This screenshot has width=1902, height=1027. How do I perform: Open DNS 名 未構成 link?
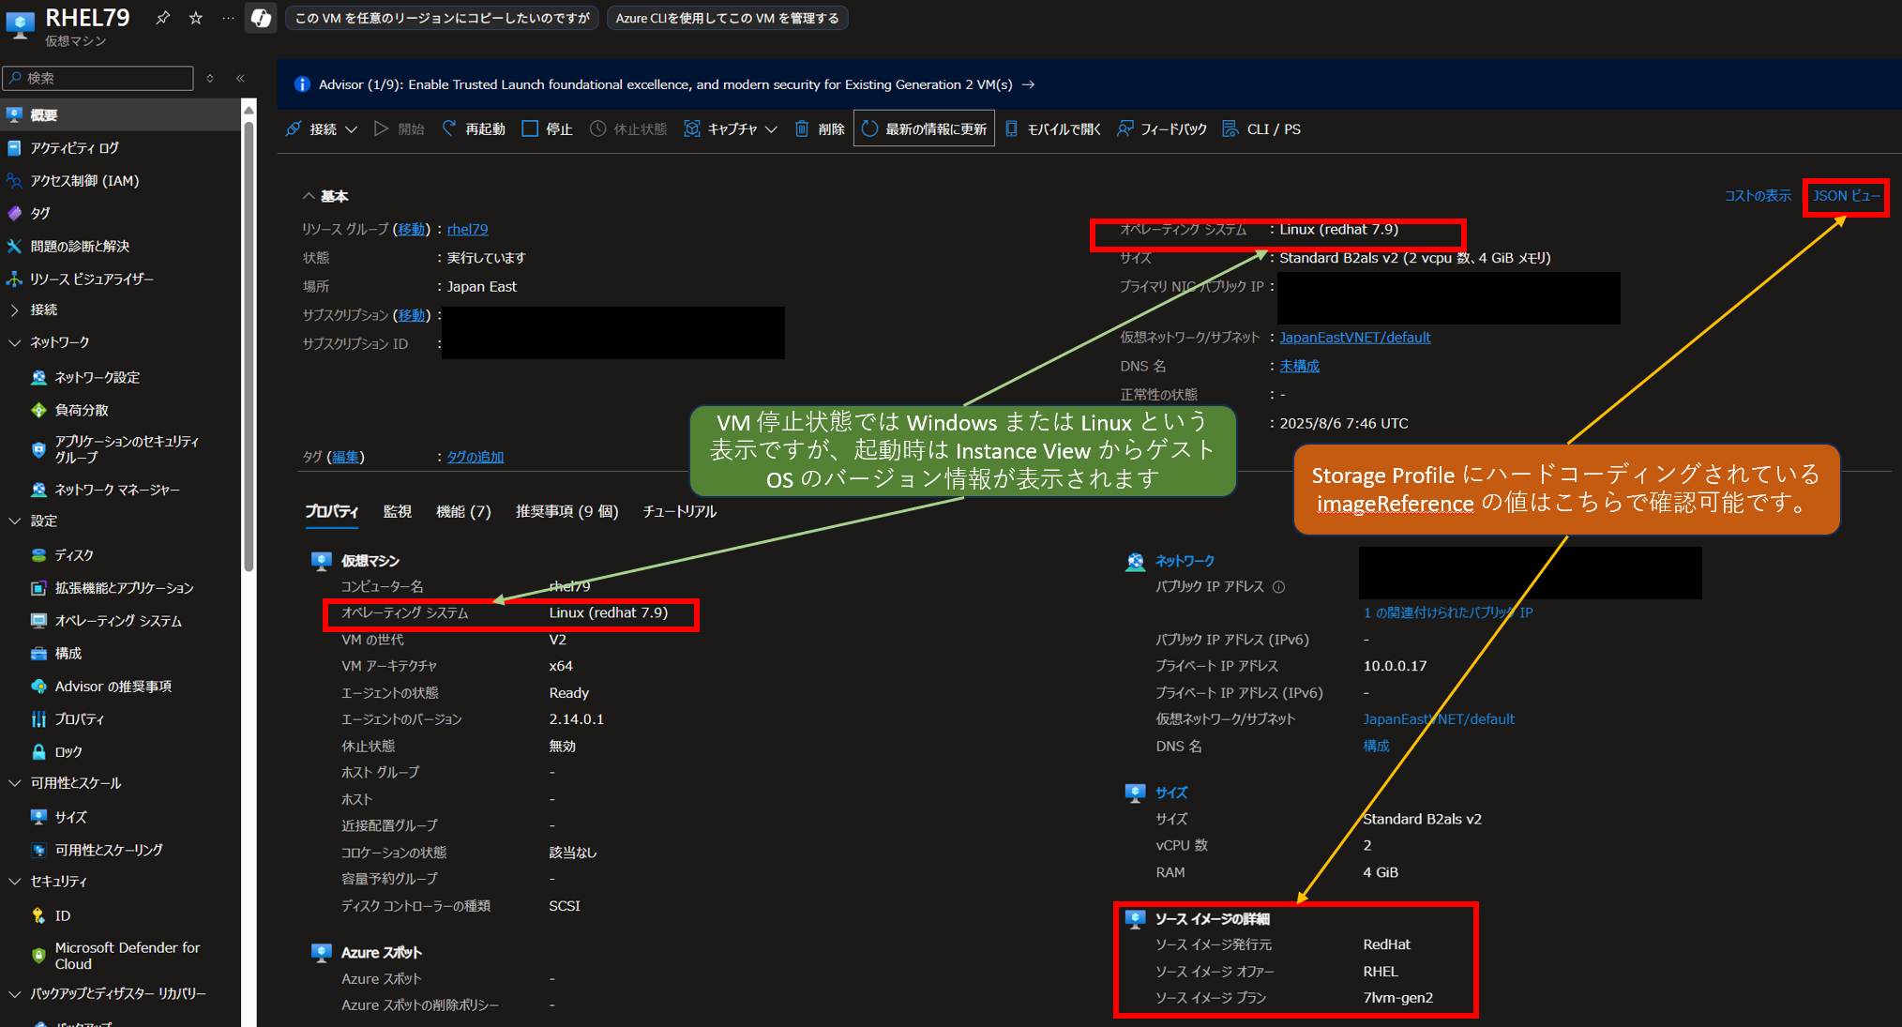pyautogui.click(x=1299, y=366)
